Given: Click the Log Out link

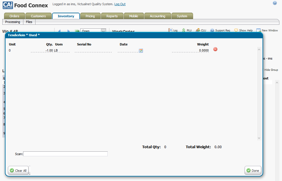Looking at the screenshot, I should pos(120,4).
